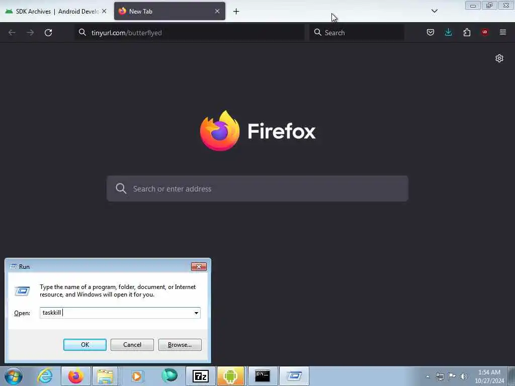The width and height of the screenshot is (515, 386).
Task: Open a new tab with plus button
Action: tap(236, 12)
